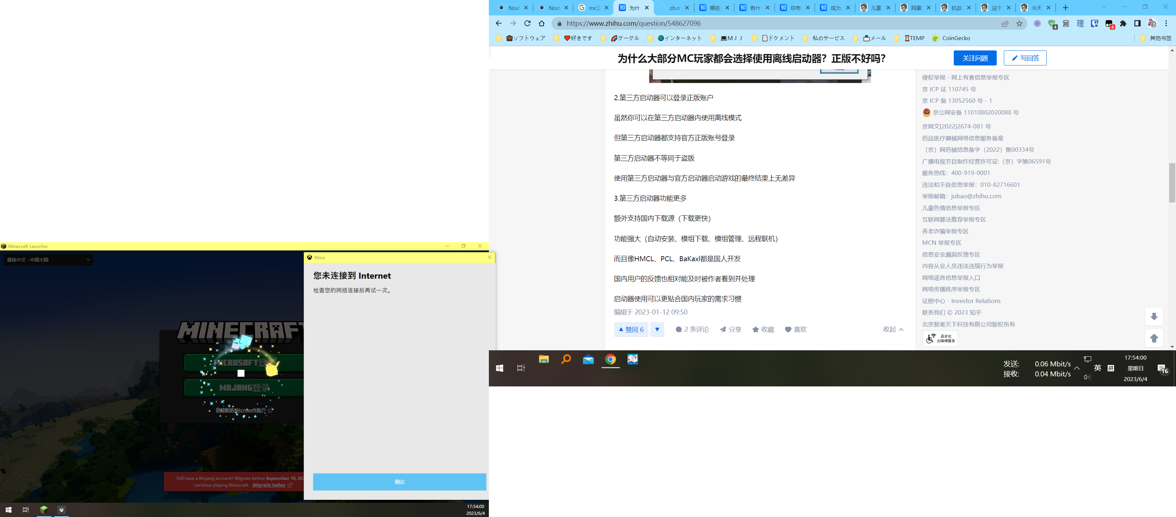This screenshot has width=1176, height=517.
Task: Collapse the answer with 收起
Action: (893, 330)
